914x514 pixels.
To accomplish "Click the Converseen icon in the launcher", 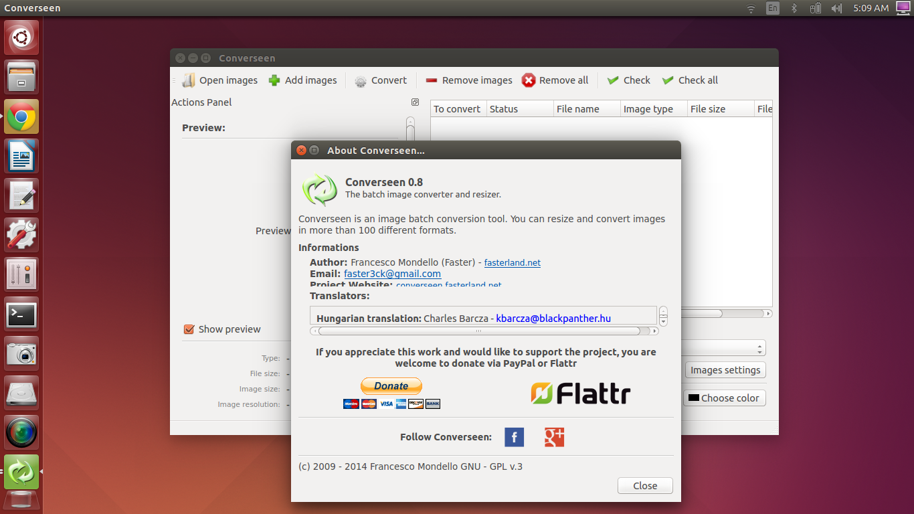I will [21, 472].
